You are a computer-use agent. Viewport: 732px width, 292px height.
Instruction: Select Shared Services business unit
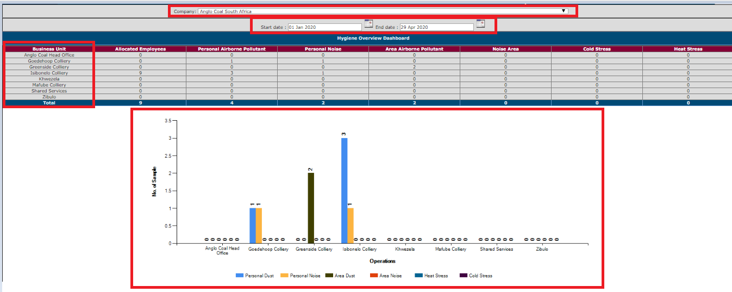[49, 91]
